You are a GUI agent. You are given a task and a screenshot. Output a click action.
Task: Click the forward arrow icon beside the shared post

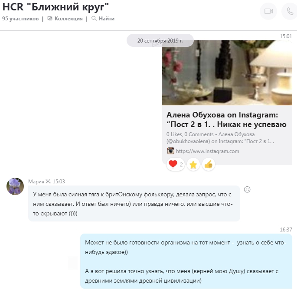coord(155,44)
